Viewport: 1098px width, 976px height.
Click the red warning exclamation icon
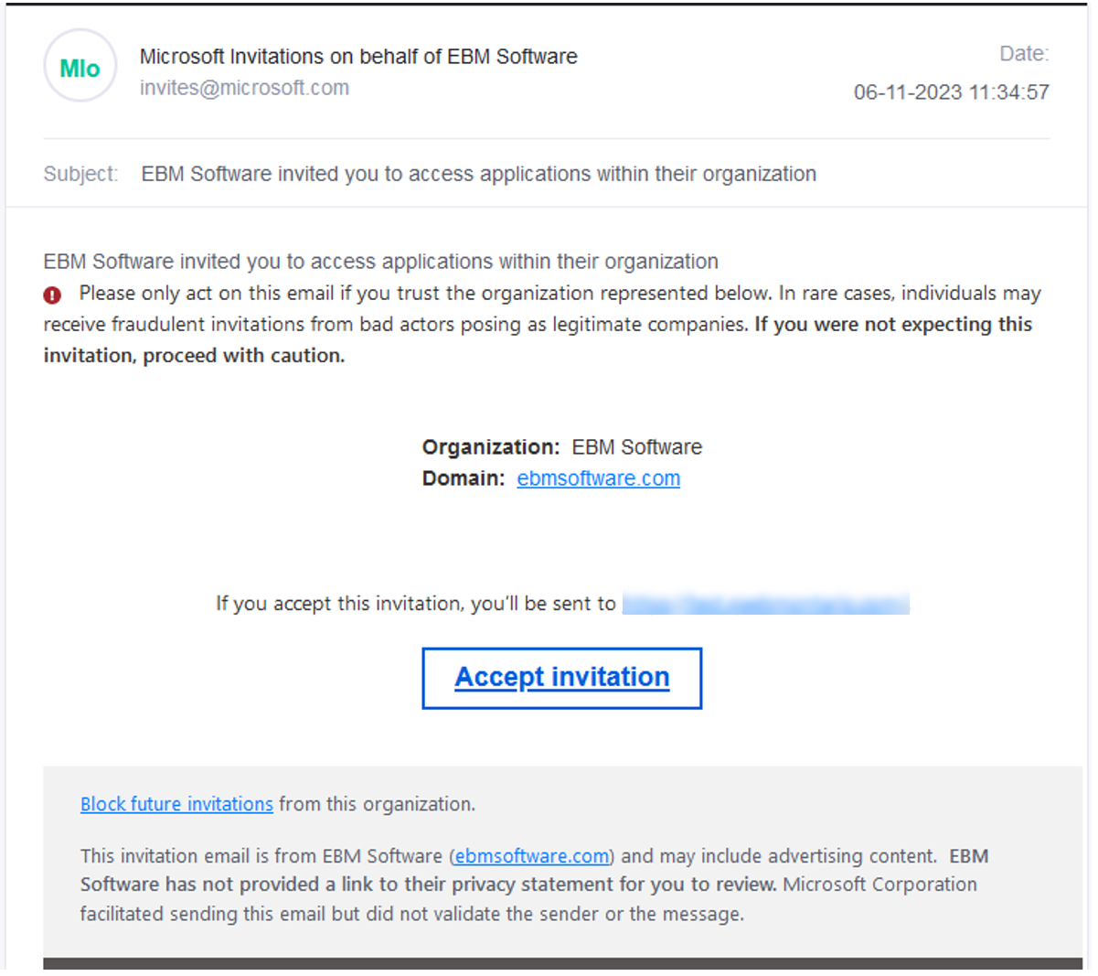point(52,295)
